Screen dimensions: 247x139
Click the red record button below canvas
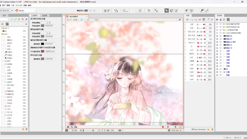[163, 127]
